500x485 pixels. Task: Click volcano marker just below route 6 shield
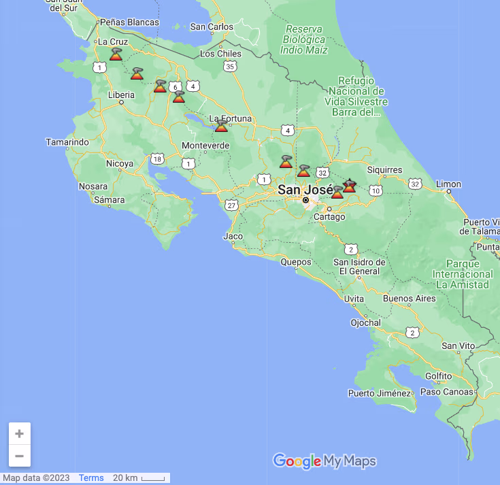coord(178,97)
